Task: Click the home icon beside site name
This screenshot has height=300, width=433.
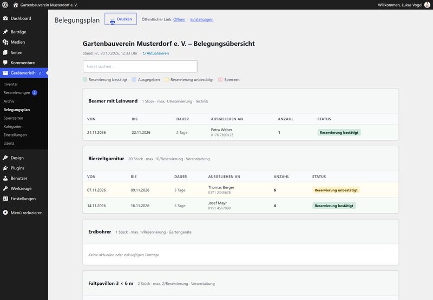Action: (16, 5)
